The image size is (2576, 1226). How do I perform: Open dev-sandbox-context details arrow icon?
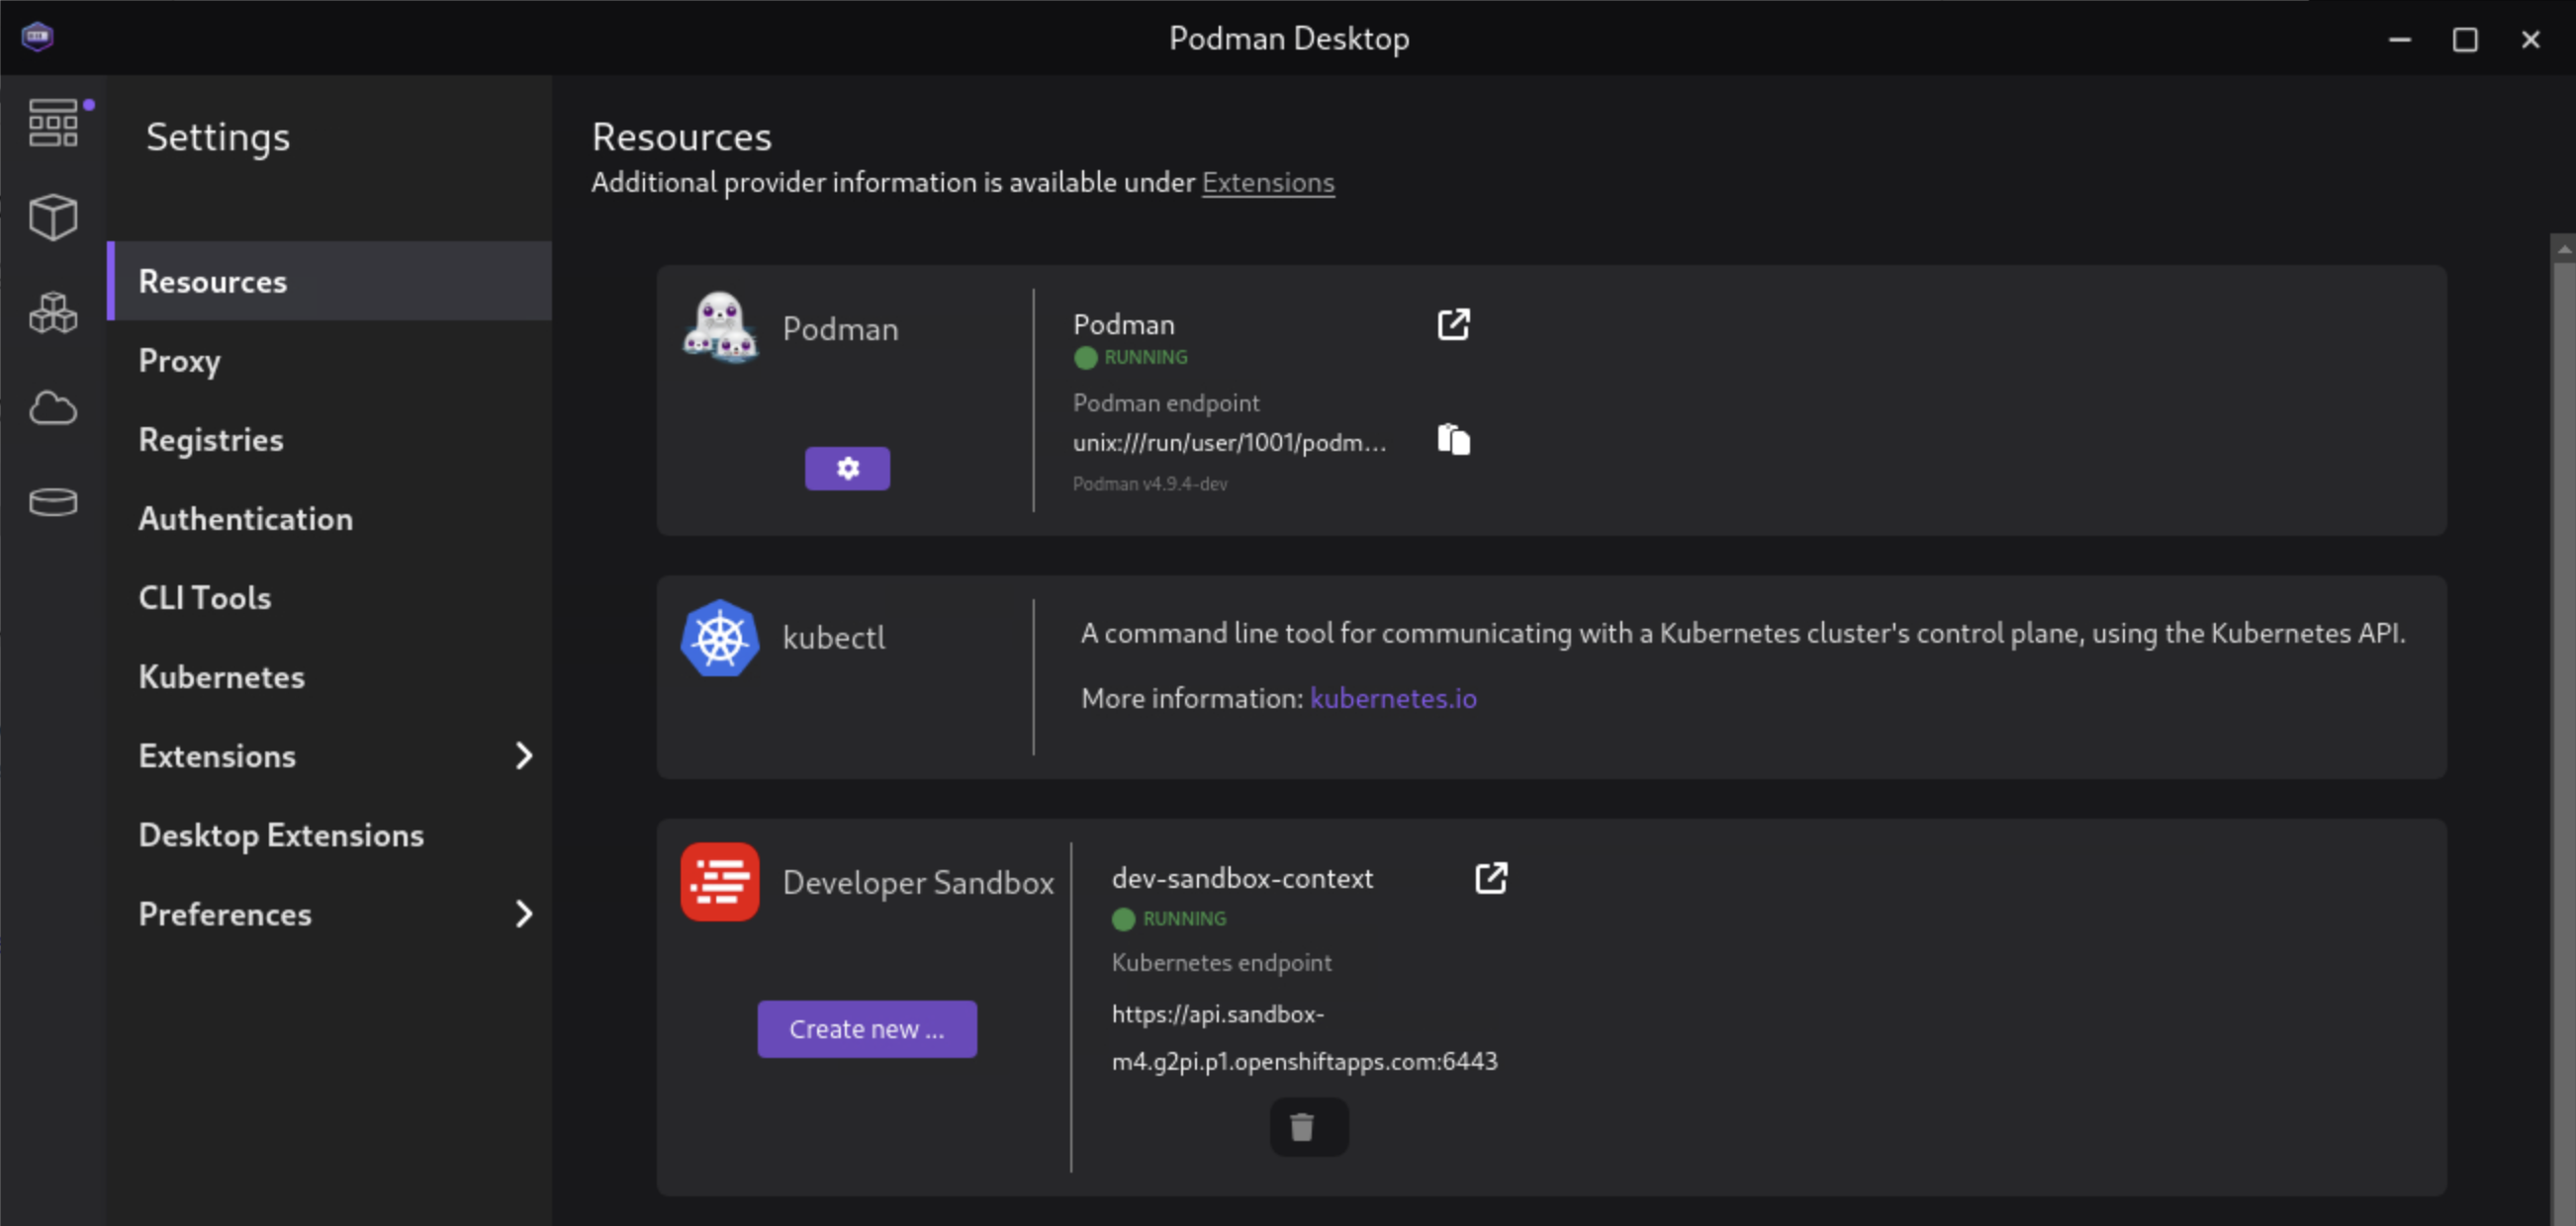(x=1490, y=877)
